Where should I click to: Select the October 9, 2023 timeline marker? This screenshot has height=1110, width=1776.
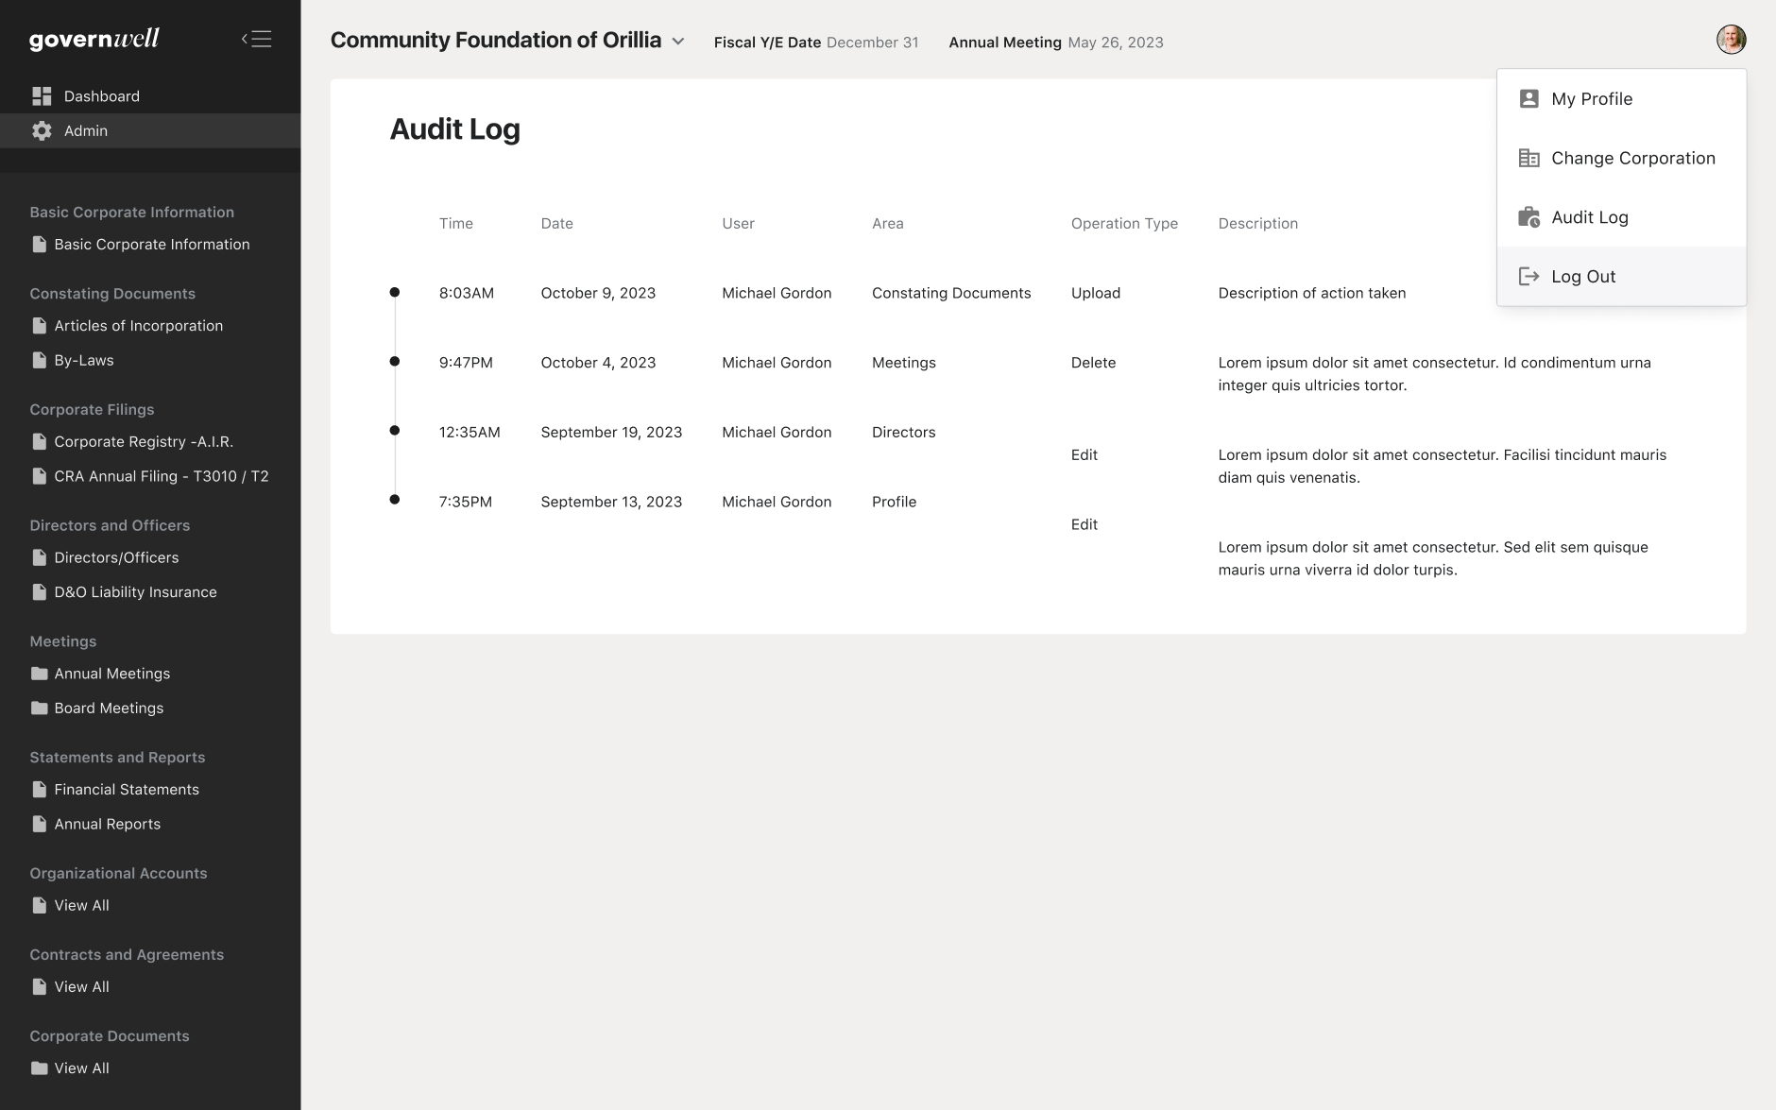(x=395, y=293)
